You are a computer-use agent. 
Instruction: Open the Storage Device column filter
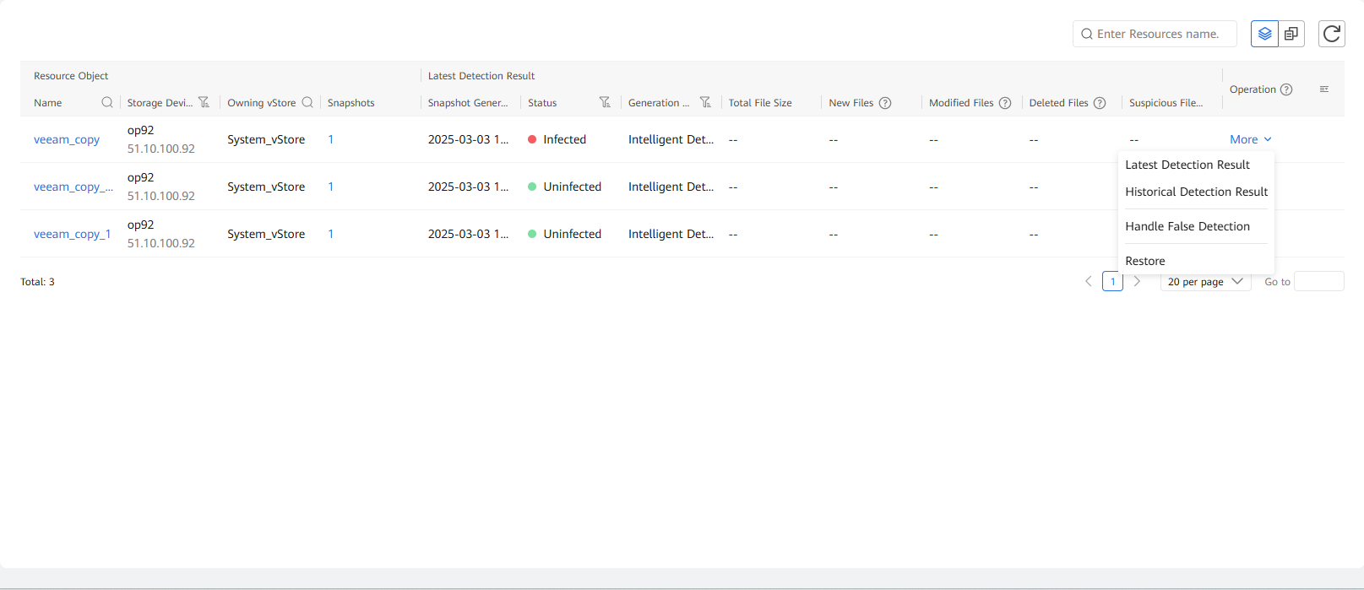click(204, 103)
